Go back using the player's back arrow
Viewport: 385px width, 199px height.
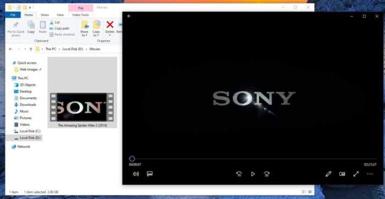coord(129,16)
